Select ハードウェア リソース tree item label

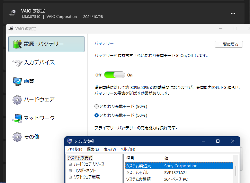click(x=89, y=164)
